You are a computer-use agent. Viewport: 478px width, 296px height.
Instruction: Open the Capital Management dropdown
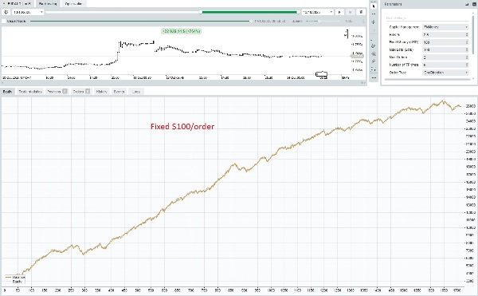pos(445,27)
